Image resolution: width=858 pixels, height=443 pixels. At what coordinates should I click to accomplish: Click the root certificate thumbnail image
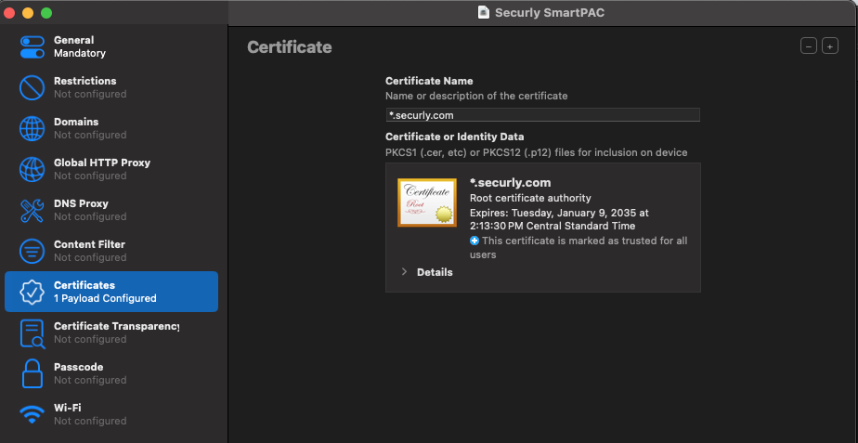click(427, 202)
